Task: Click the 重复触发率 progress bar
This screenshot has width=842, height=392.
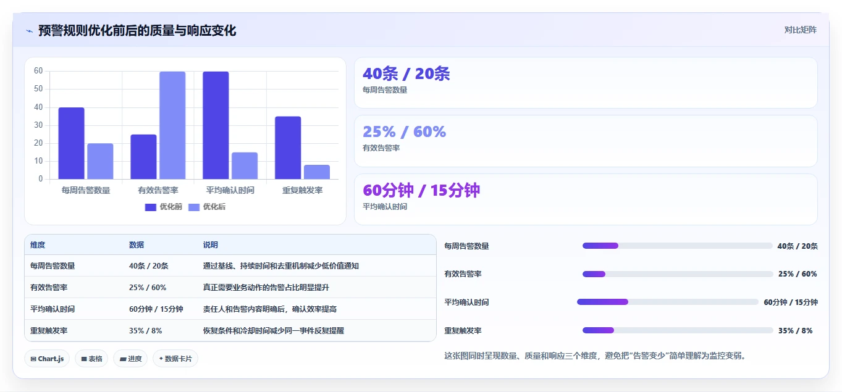Action: [678, 330]
